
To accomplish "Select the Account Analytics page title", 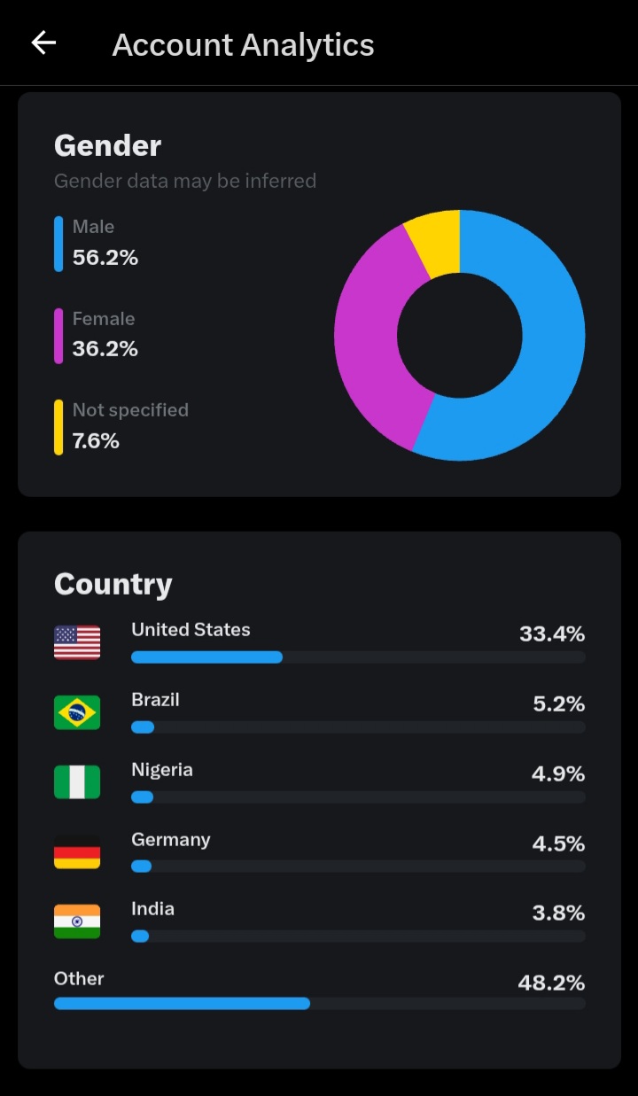I will [x=243, y=44].
